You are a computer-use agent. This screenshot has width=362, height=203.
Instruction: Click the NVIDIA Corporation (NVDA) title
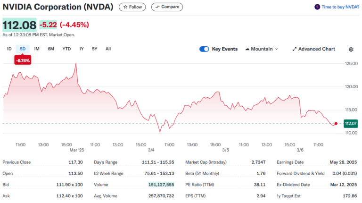(x=58, y=7)
